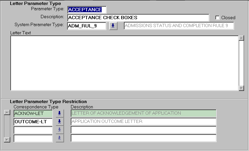Open lookup arrow beside ACKNOW-LET
Viewport: 249px width, 151px height.
click(59, 113)
